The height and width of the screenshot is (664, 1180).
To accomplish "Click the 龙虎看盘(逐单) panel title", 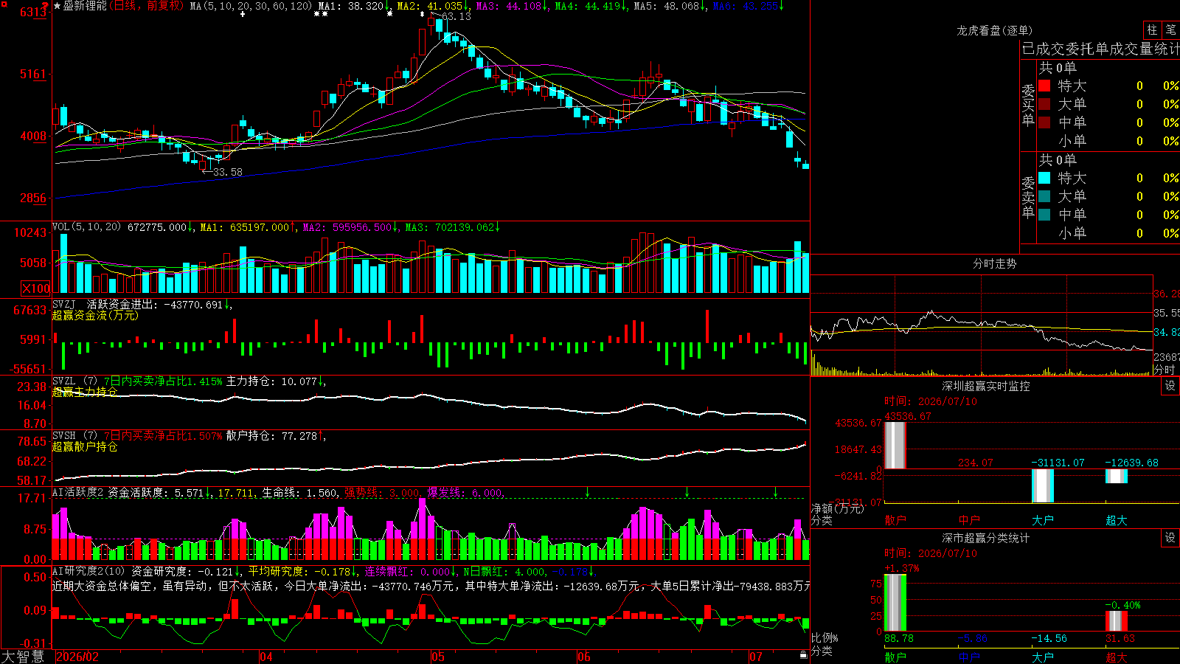I will click(x=995, y=30).
